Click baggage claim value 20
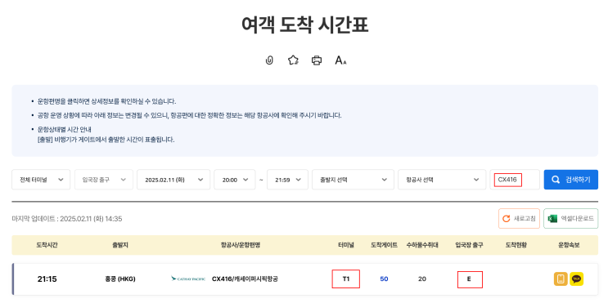The image size is (608, 303). pos(422,279)
